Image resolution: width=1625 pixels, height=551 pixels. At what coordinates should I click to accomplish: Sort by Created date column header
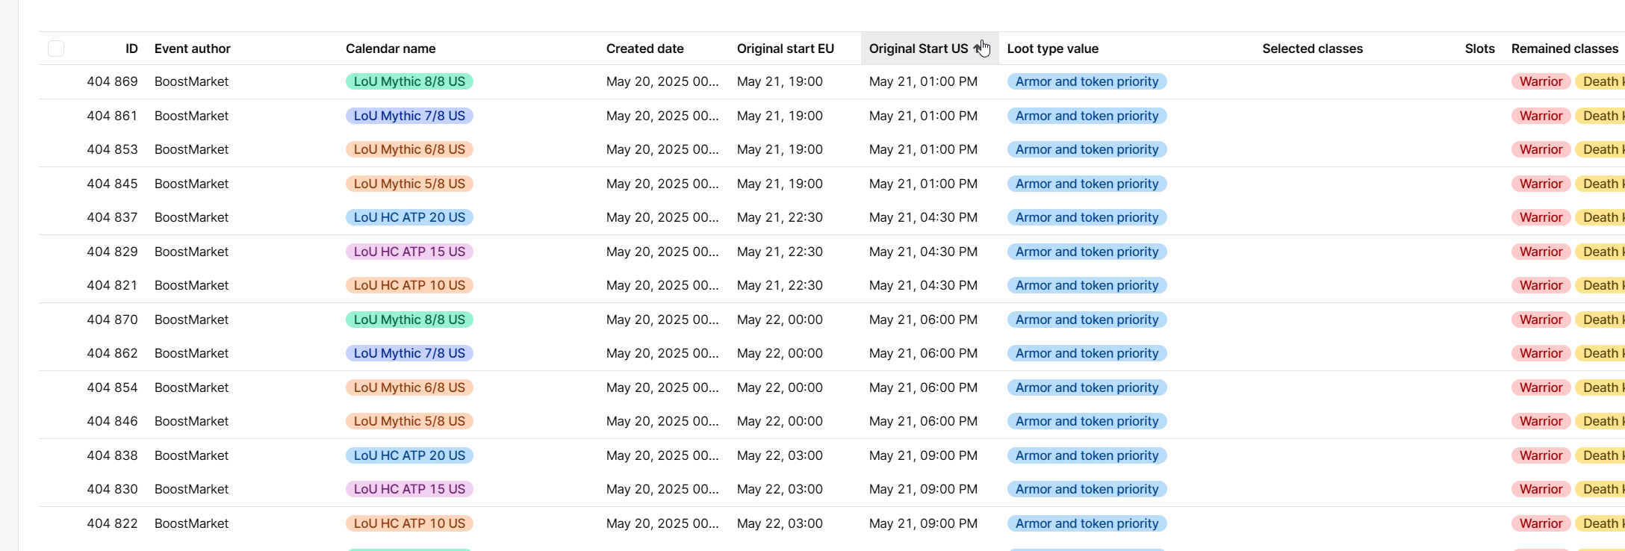pos(644,49)
